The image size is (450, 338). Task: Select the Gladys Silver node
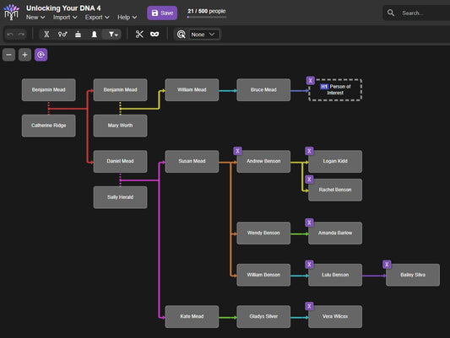[263, 317]
